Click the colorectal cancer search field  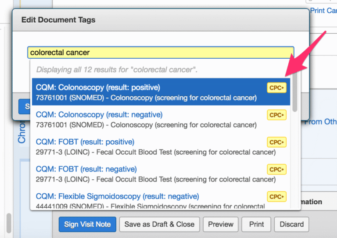point(161,53)
